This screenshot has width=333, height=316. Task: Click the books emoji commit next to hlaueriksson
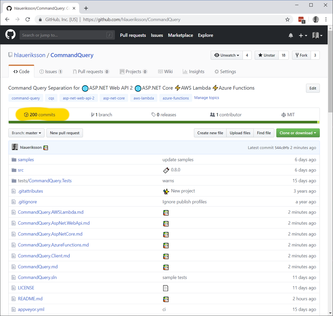tap(46, 148)
